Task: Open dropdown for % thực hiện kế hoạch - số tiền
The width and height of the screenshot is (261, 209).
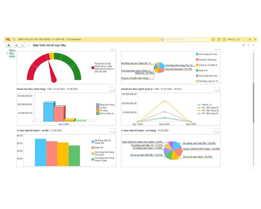Action: (x=113, y=130)
